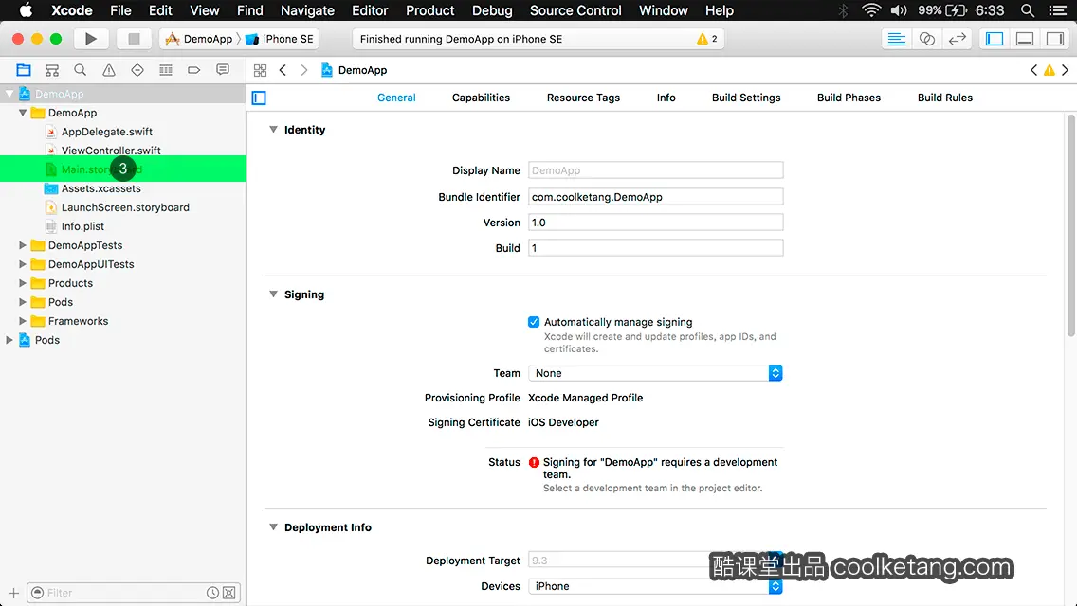Image resolution: width=1077 pixels, height=606 pixels.
Task: Show the Standard editor
Action: coord(896,39)
